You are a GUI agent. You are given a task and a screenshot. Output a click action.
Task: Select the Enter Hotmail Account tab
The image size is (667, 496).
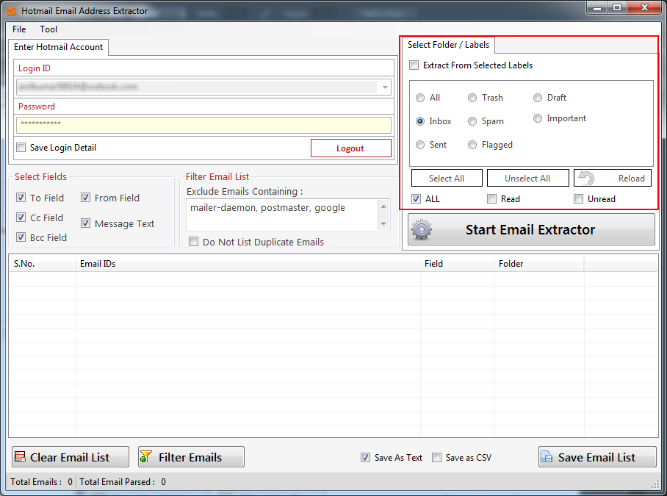[58, 47]
